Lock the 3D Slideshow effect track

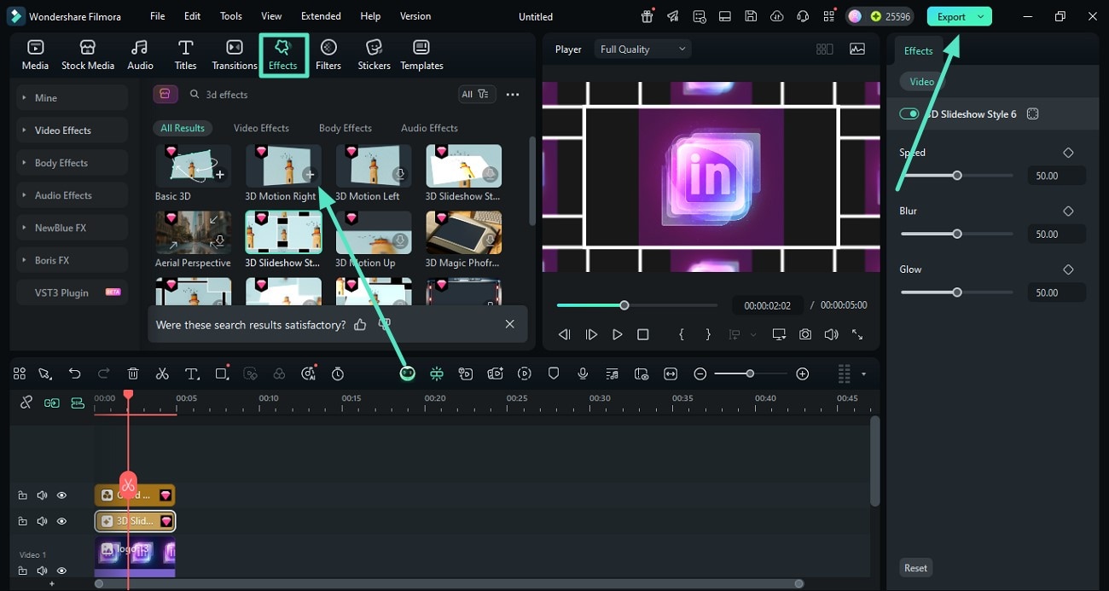tap(23, 521)
